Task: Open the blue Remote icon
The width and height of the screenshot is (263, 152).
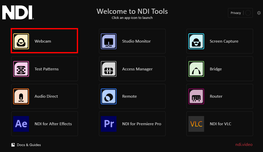Action: point(109,96)
